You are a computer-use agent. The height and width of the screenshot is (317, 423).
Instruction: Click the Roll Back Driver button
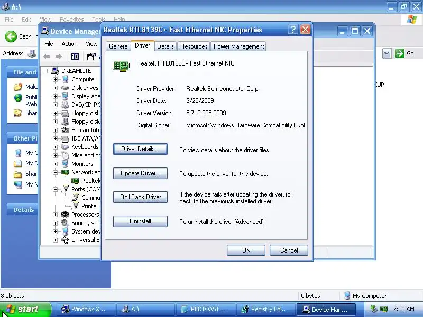(x=140, y=197)
